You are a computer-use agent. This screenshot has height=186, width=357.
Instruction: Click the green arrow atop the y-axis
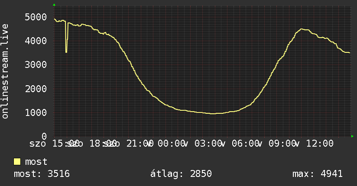[x=54, y=5]
